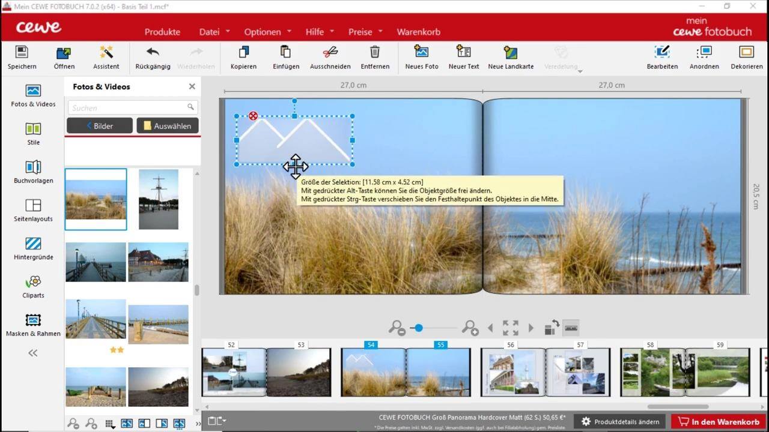Save the project with Speichern
The image size is (769, 432).
(x=22, y=58)
